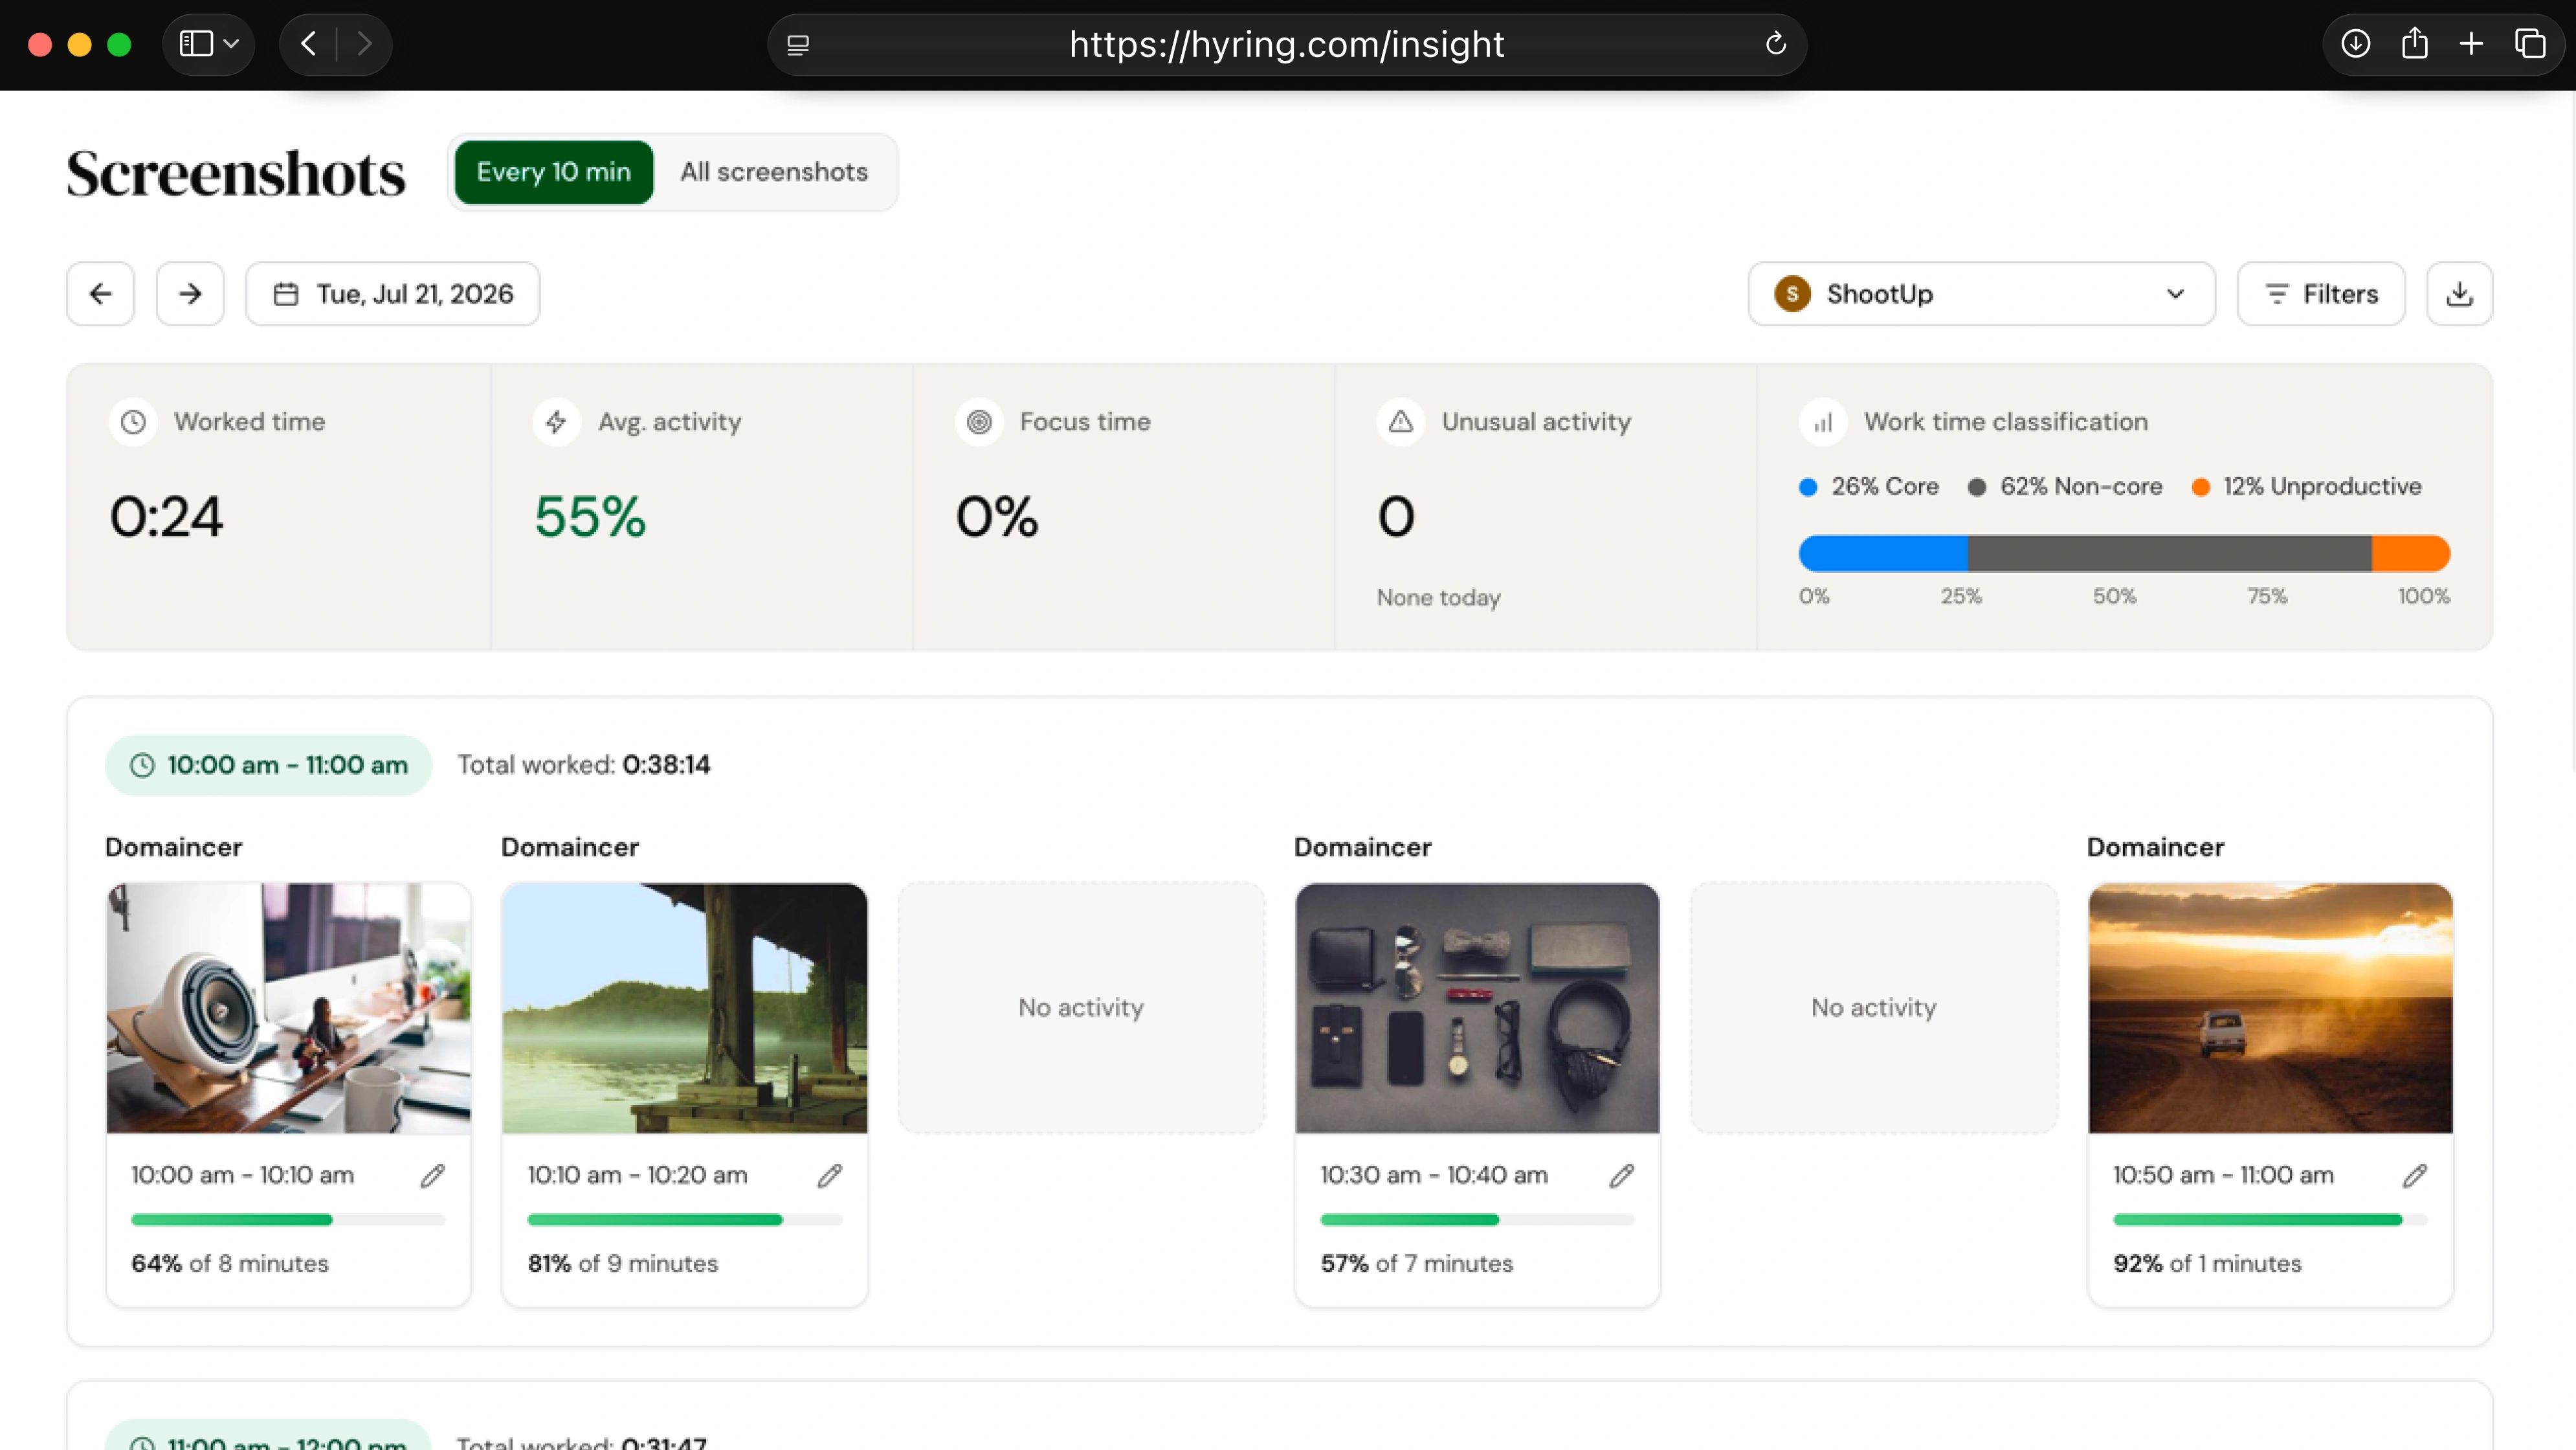Click the 62% Non-core label
This screenshot has height=1450, width=2576.
click(x=2081, y=487)
